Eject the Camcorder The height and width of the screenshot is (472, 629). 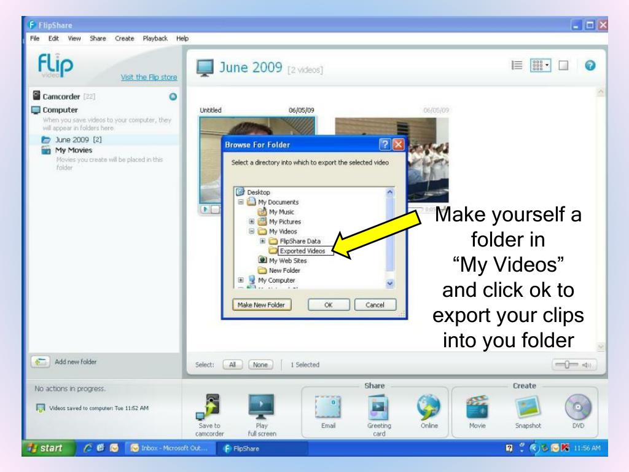[173, 96]
